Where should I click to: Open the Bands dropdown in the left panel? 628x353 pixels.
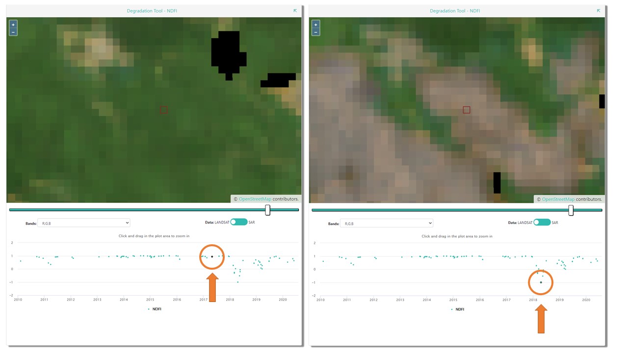(83, 223)
